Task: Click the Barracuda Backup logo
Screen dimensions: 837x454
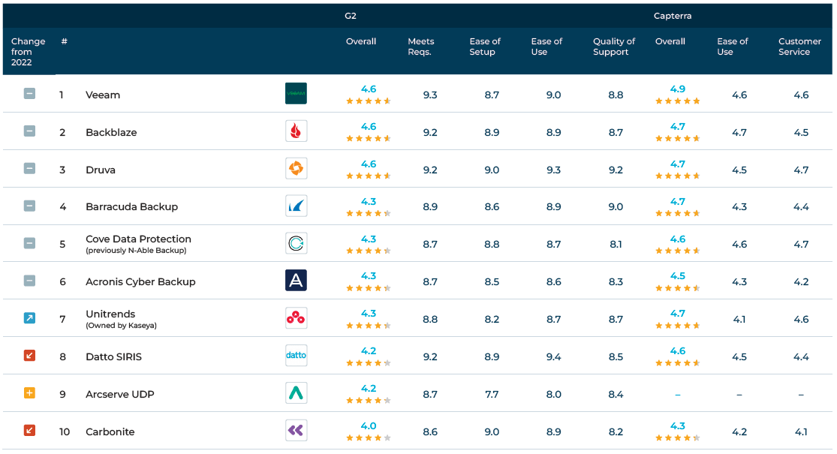Action: [296, 206]
